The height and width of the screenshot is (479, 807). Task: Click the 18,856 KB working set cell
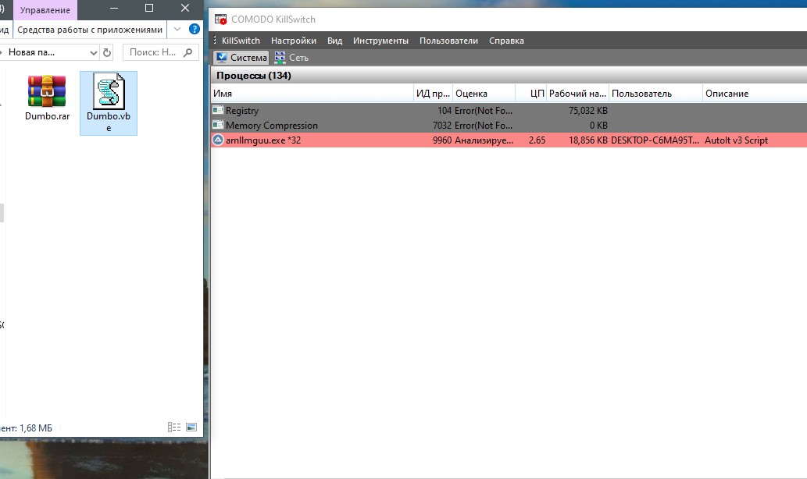[588, 140]
